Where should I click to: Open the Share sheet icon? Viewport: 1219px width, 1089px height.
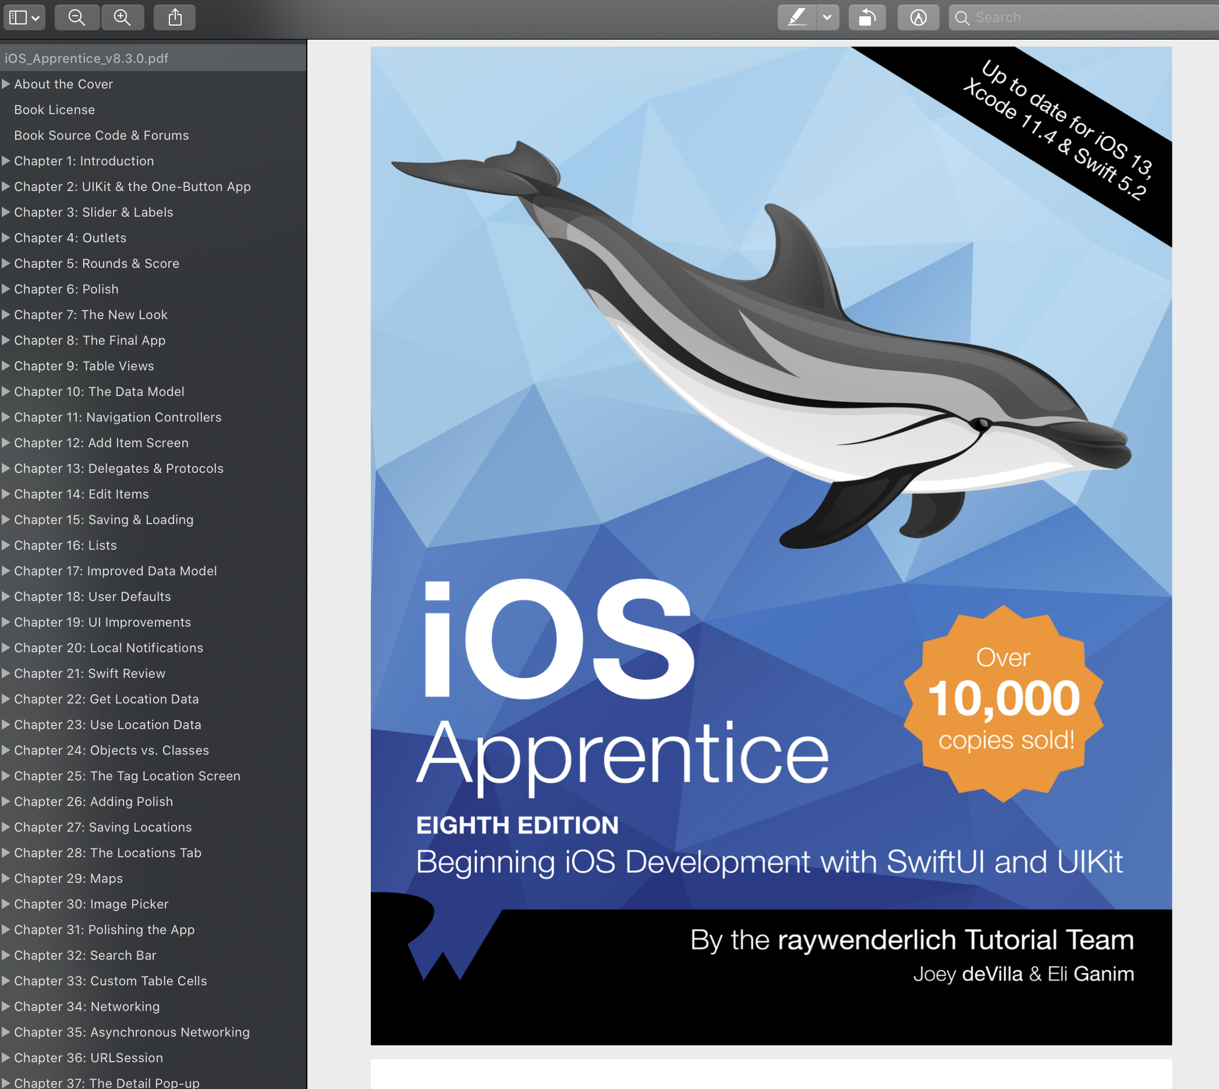[174, 17]
